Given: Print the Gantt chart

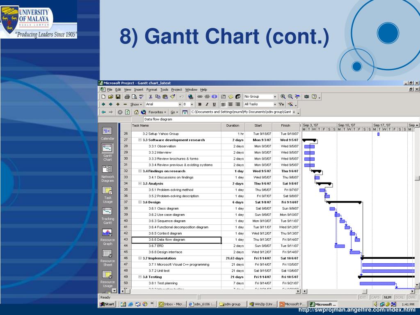Looking at the screenshot, I should [x=127, y=97].
